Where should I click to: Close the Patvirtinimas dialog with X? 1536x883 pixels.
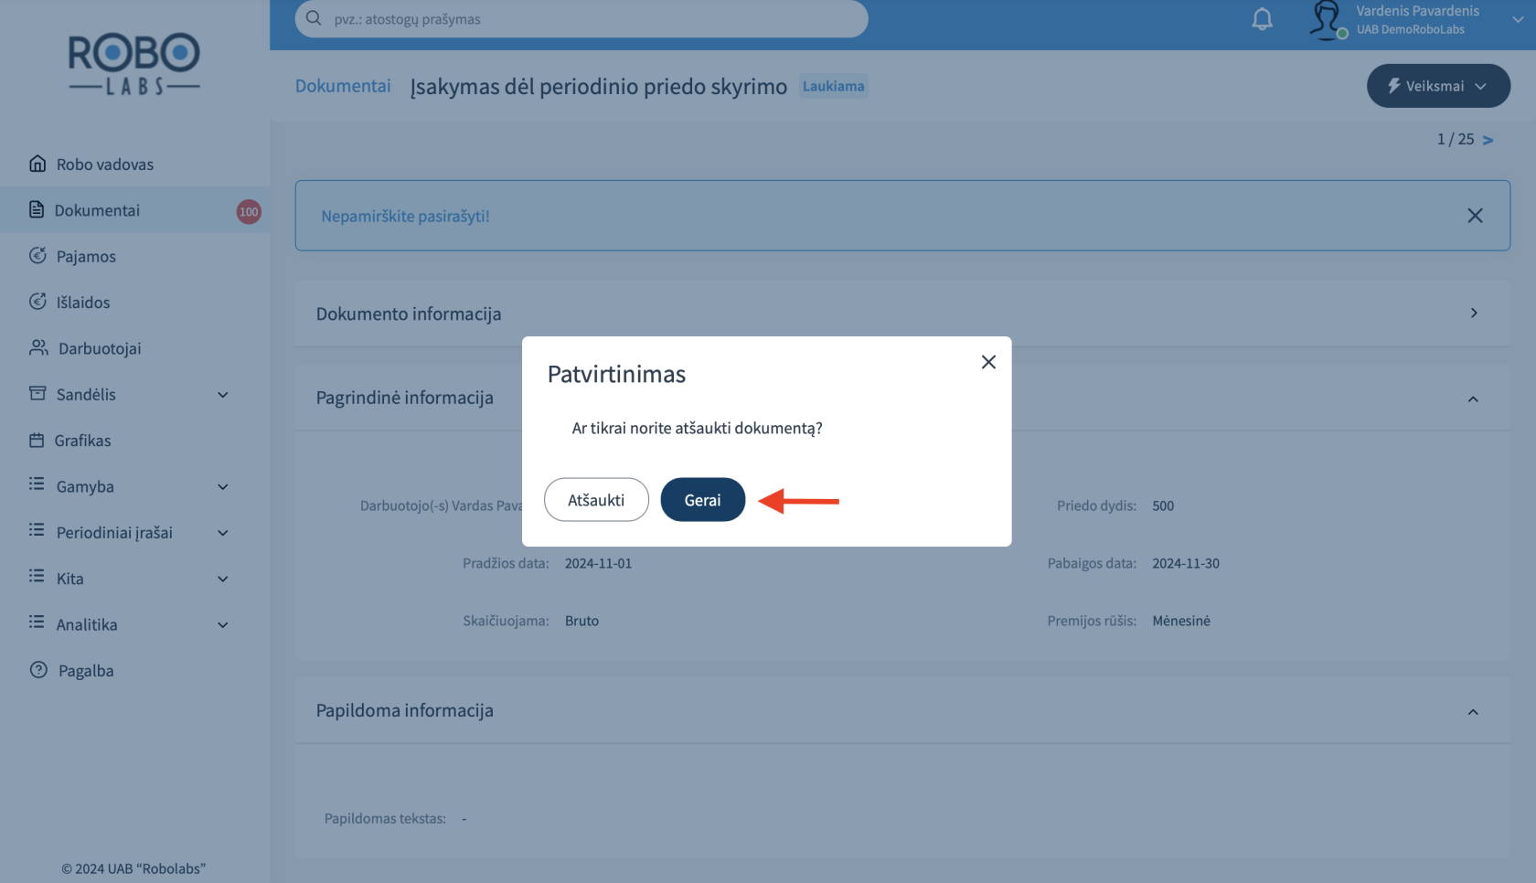(x=988, y=362)
